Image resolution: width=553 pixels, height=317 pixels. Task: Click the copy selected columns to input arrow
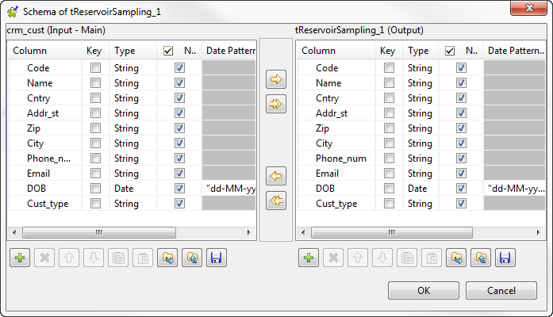pyautogui.click(x=276, y=176)
